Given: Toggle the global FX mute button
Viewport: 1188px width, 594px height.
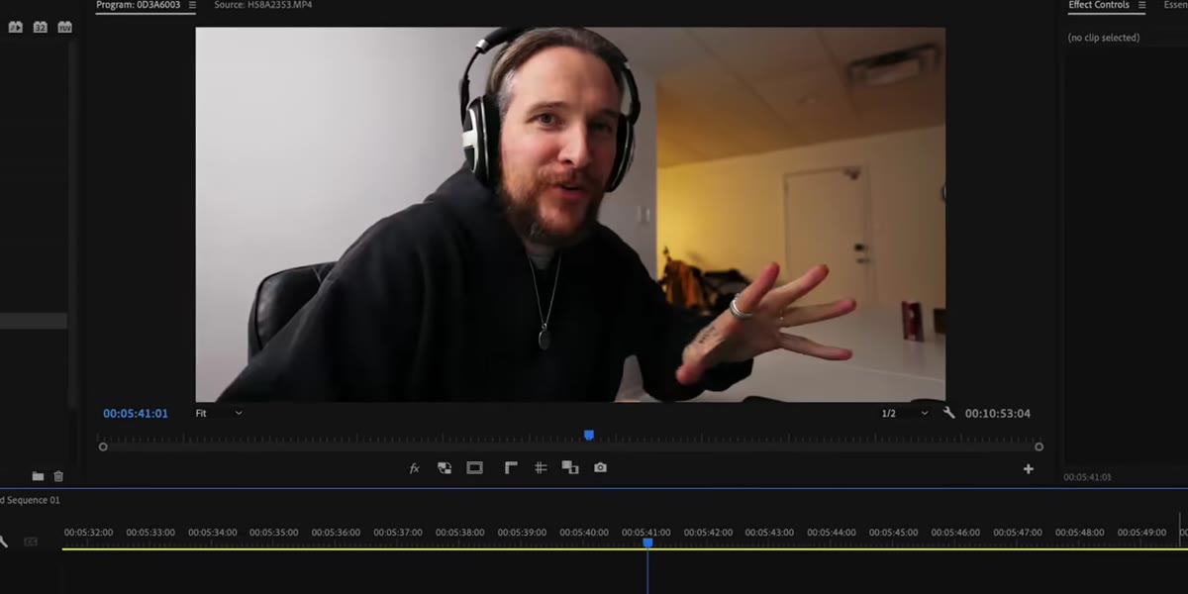Looking at the screenshot, I should (x=415, y=468).
